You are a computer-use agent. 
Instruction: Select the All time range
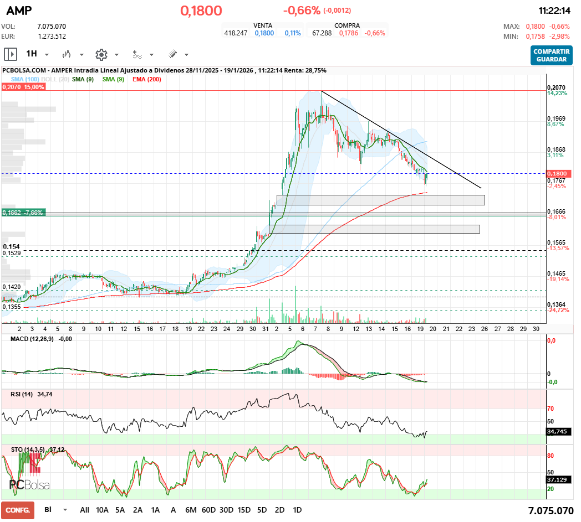coord(84,510)
